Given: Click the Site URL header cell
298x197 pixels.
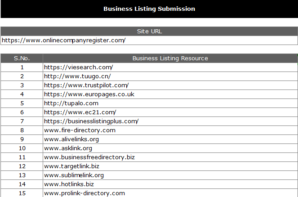Looking at the screenshot, I should 149,31.
